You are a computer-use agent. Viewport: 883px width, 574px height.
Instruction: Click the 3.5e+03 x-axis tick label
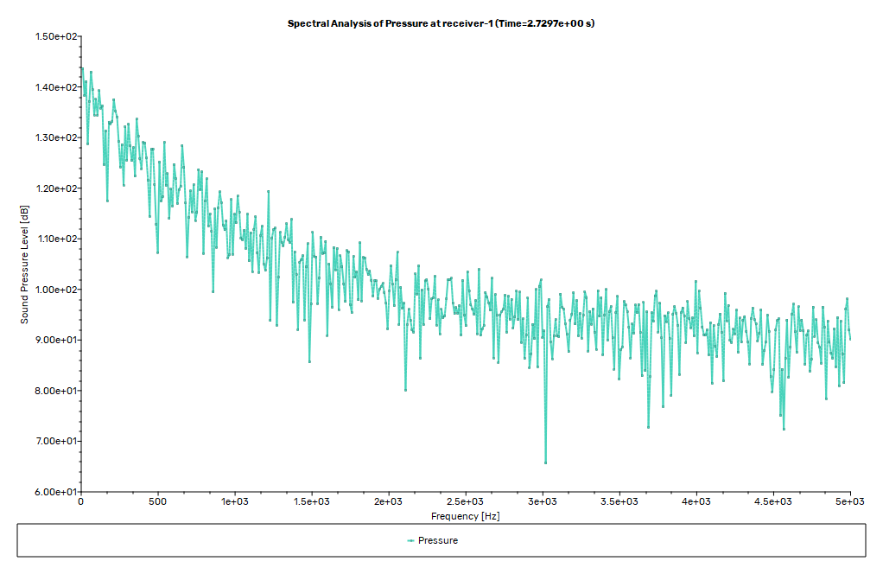(619, 502)
